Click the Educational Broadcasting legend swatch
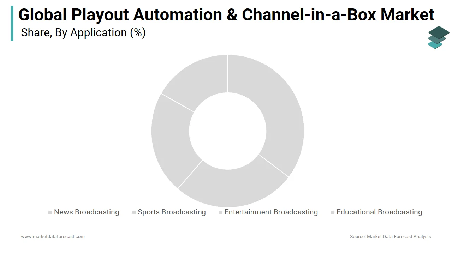452x254 pixels. coord(333,212)
